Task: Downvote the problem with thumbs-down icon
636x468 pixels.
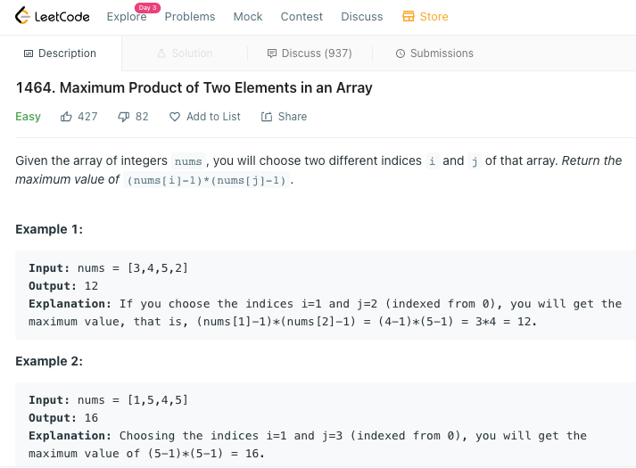Action: pyautogui.click(x=124, y=117)
